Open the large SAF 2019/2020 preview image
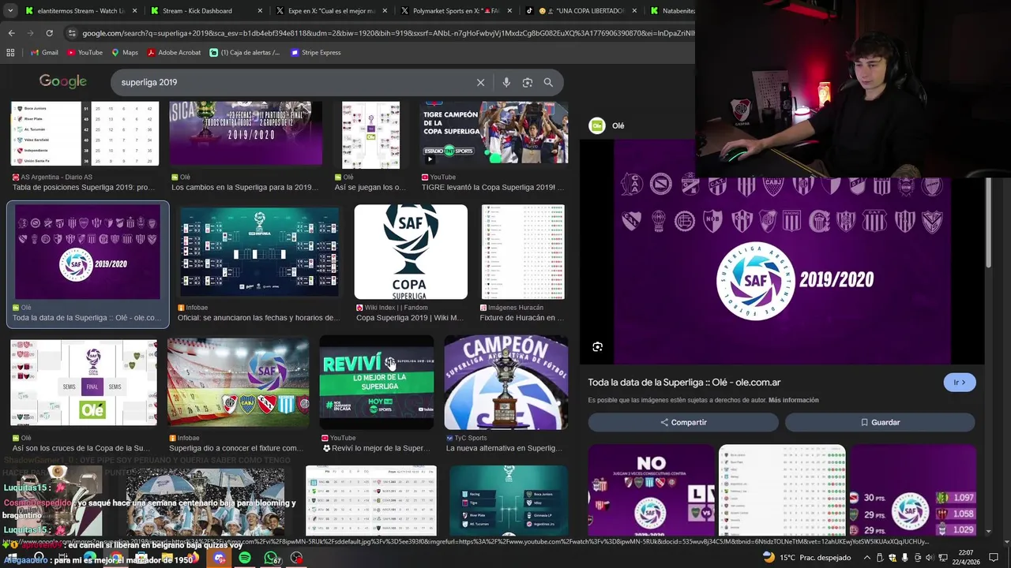The width and height of the screenshot is (1011, 568). [782, 252]
